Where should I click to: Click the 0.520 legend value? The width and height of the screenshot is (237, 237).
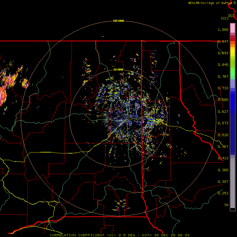(x=223, y=135)
